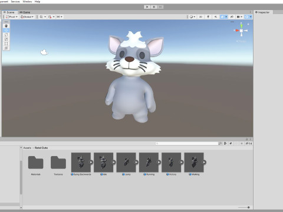The height and width of the screenshot is (212, 283).
Task: Click the scene gizmo center cube
Action: click(242, 31)
